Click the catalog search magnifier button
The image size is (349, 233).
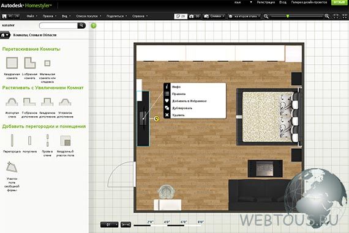[81, 26]
